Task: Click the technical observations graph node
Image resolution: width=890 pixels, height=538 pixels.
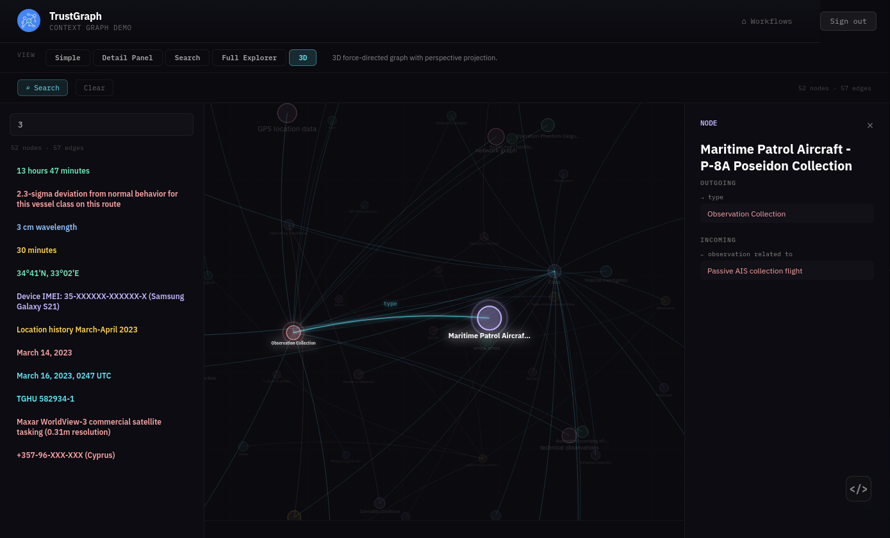Action: tap(569, 436)
